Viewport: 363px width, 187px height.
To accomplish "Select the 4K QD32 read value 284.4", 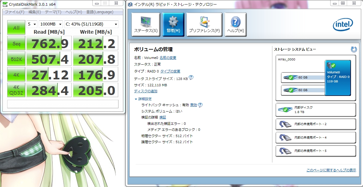I will pyautogui.click(x=49, y=90).
